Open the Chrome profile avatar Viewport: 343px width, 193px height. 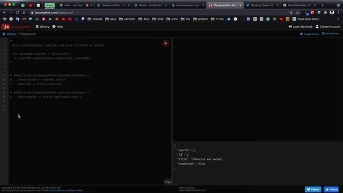tap(332, 12)
